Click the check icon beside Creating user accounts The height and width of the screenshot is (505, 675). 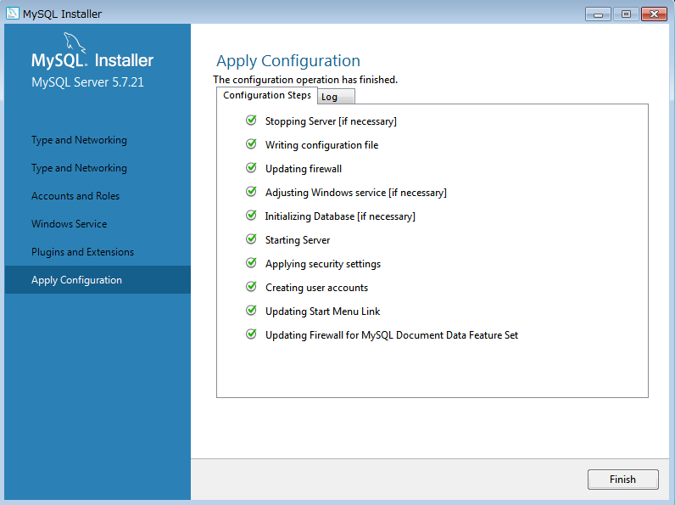tap(251, 287)
